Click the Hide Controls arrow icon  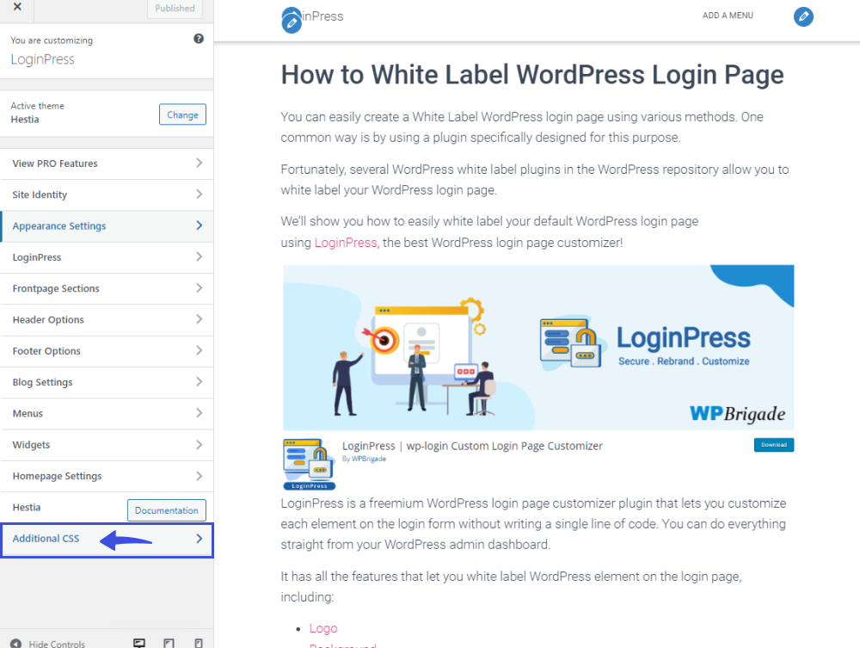click(15, 644)
